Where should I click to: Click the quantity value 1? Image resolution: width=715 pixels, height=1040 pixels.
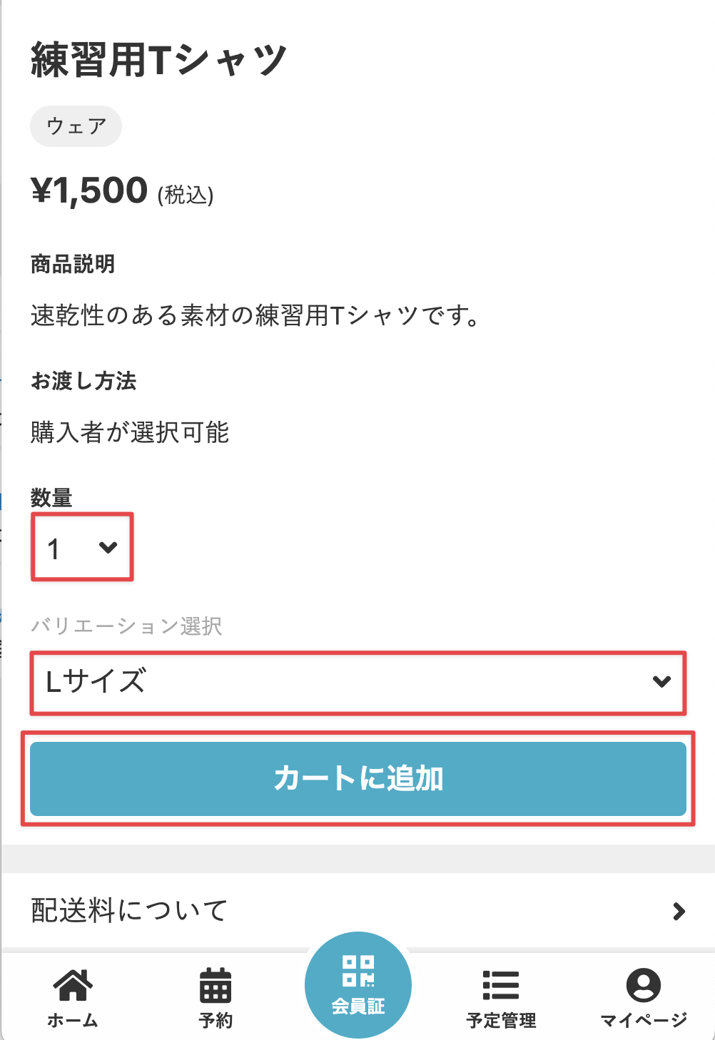(54, 549)
